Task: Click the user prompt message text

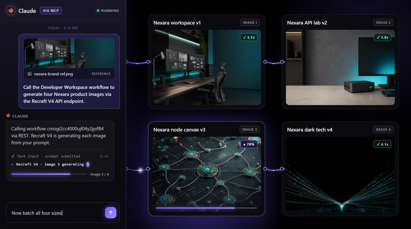Action: [x=69, y=94]
